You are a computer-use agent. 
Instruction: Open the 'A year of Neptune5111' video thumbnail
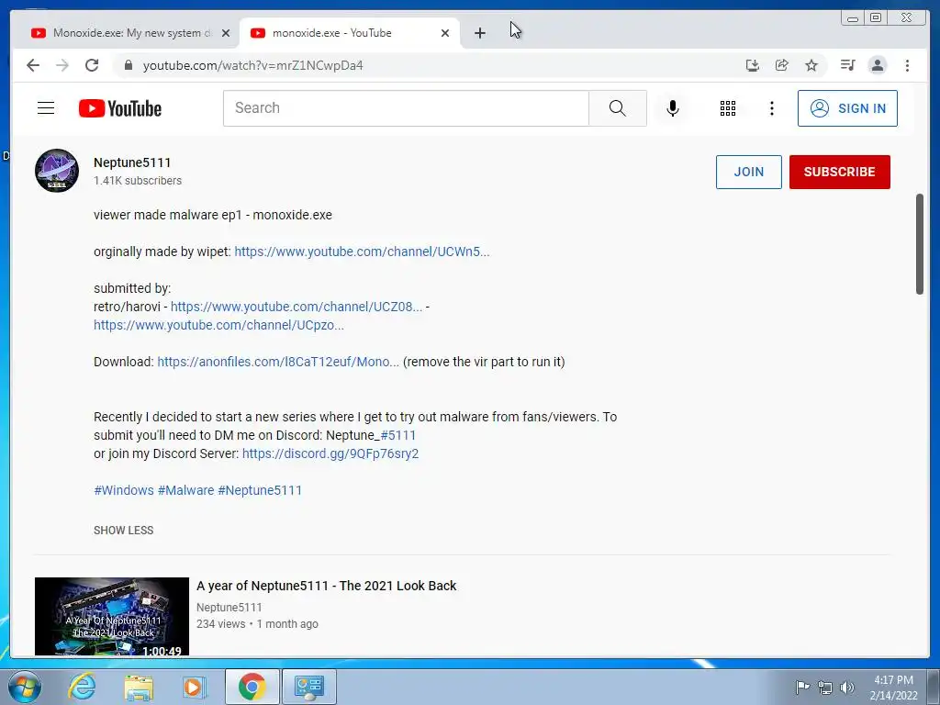click(111, 616)
